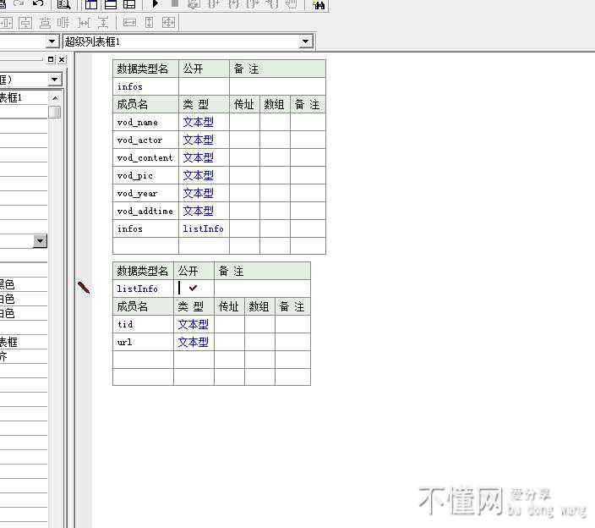Click the binoculars Find icon

pyautogui.click(x=319, y=4)
